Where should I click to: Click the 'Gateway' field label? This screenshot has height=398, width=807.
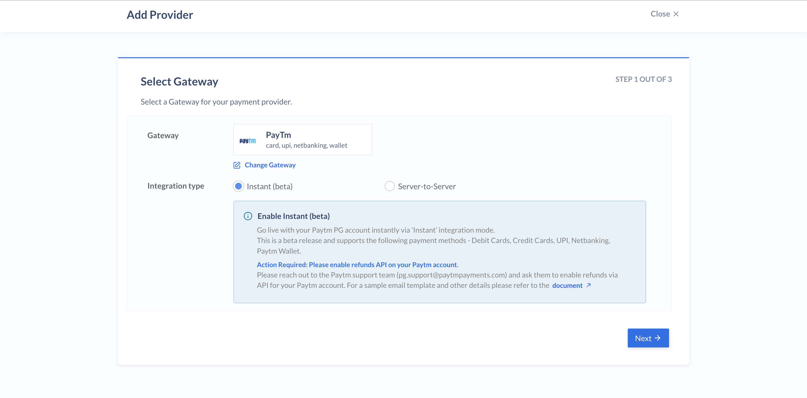(x=163, y=135)
